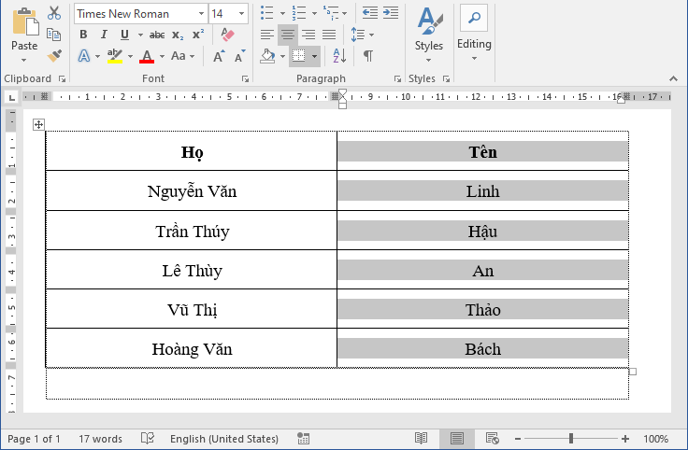Toggle Align Right
Screen dimensions: 688x450
[x=308, y=35]
